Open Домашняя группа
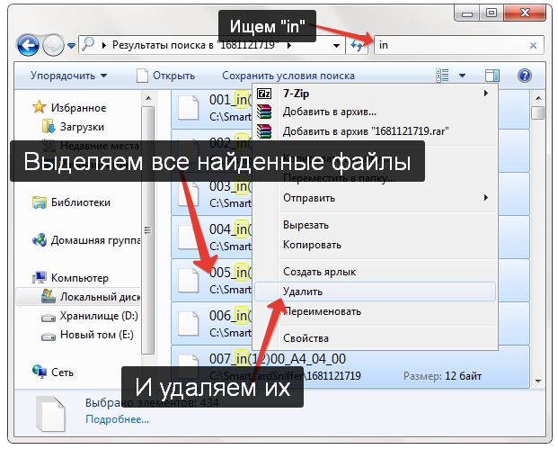 coord(95,240)
